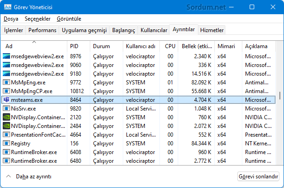Click icon of msedgewebview2.exe PID 9180

coord(6,74)
